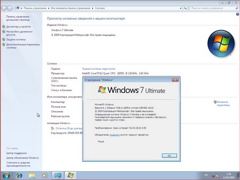Click the Пробная версия expiration text

tap(120, 128)
